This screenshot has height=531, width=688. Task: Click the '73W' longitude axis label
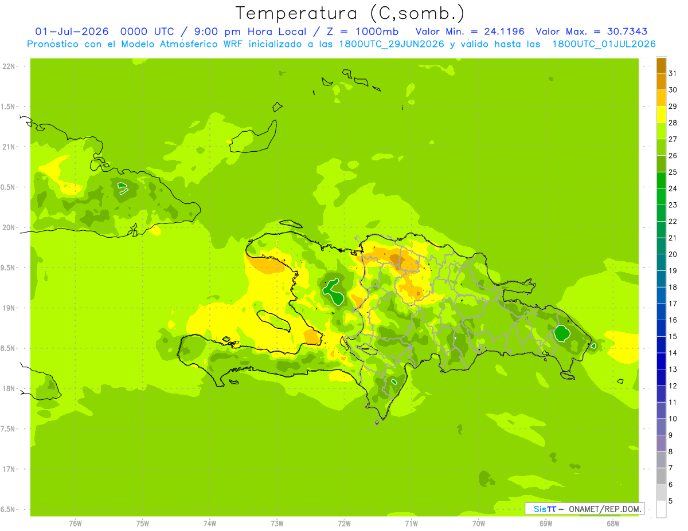point(277,524)
